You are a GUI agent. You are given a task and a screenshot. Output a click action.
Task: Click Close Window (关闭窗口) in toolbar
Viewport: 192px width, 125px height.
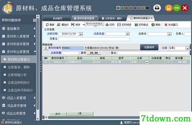[x=171, y=25]
